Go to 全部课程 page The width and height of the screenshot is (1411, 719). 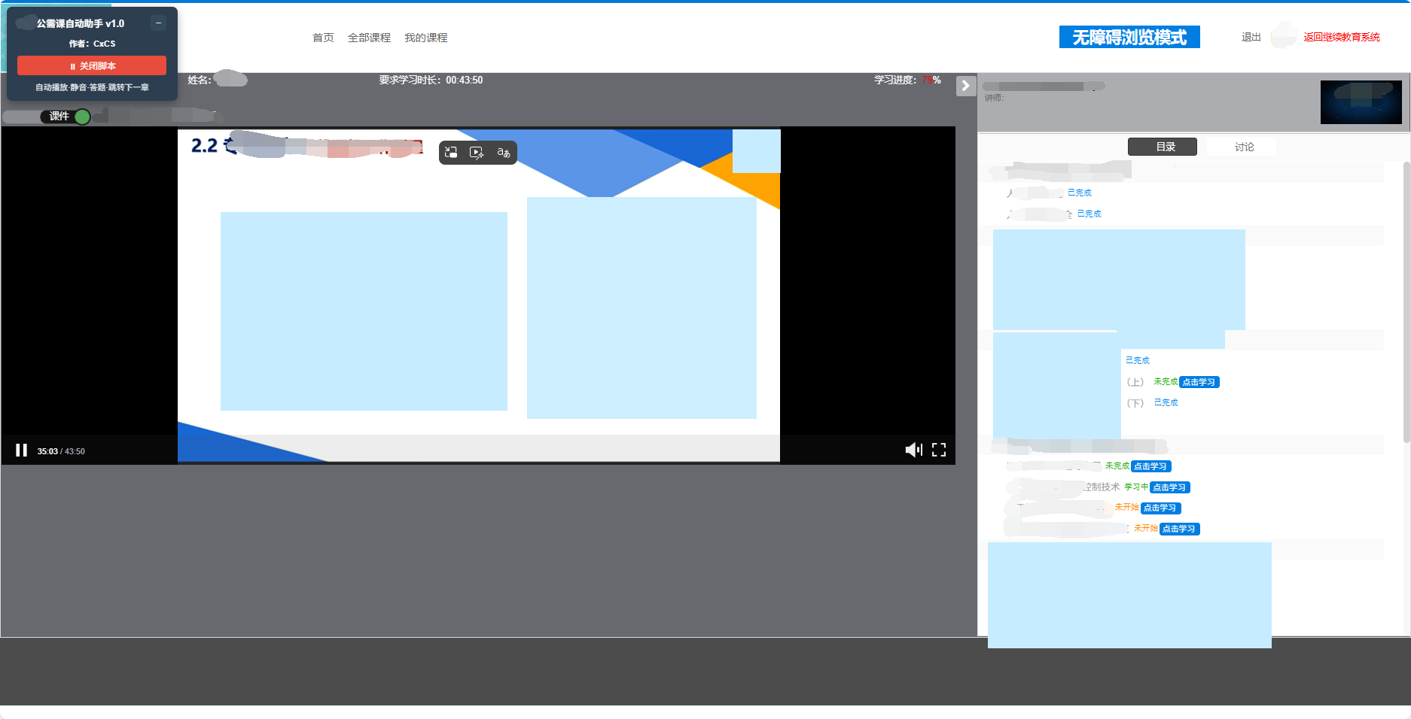tap(369, 38)
